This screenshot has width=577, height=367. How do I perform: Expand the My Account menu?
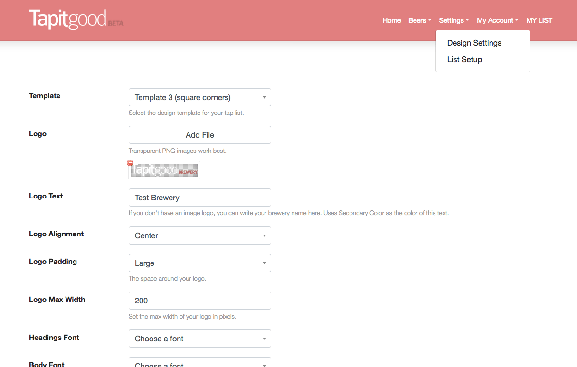497,20
